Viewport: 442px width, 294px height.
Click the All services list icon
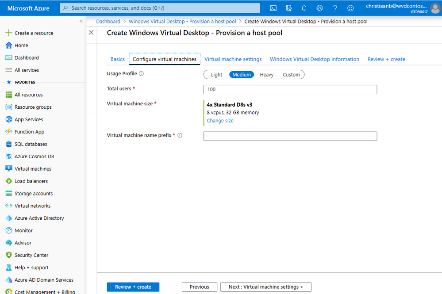9,70
